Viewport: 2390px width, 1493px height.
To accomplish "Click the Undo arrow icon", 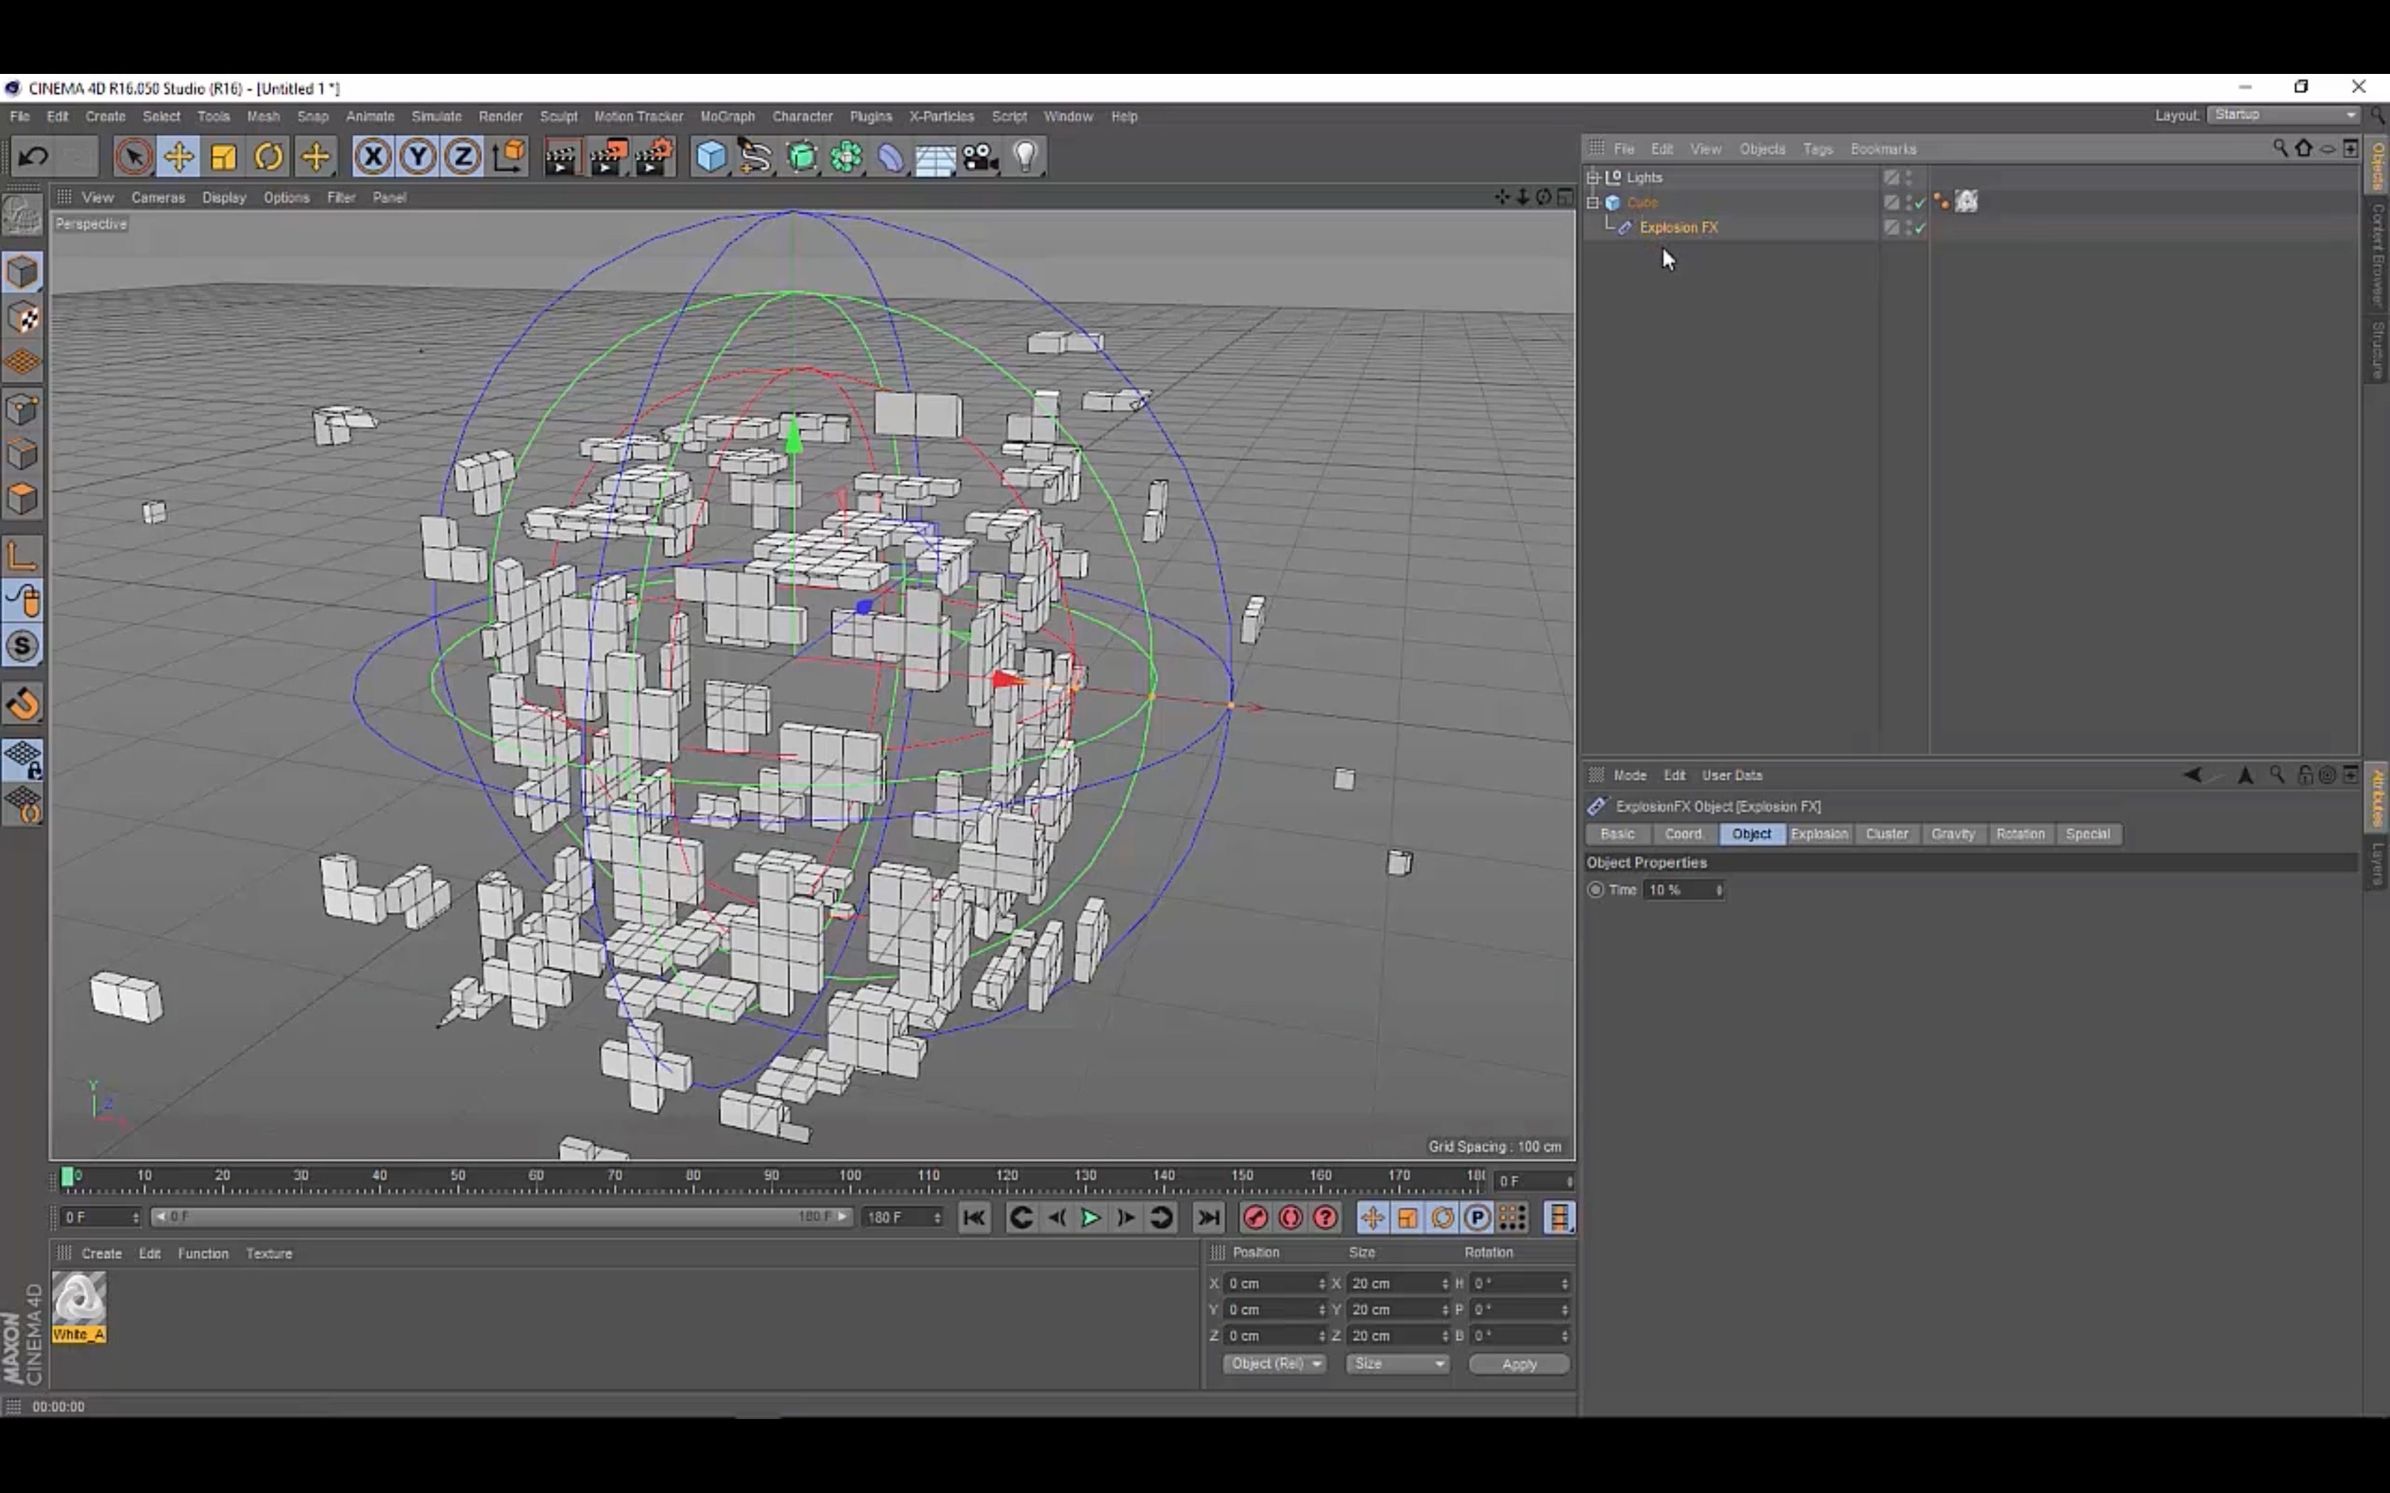I will [x=33, y=156].
